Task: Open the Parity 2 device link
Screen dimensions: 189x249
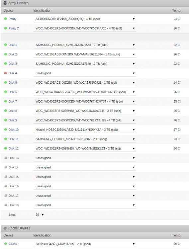Action: tap(14, 28)
